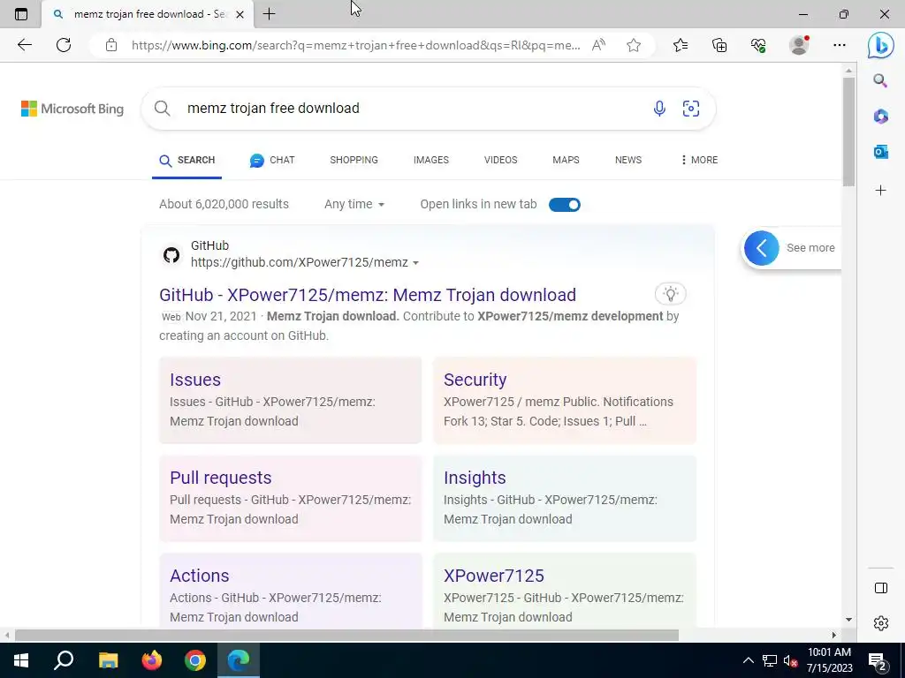Screen dimensions: 905x678
Task: Launch Firefox from the taskbar
Action: (x=152, y=660)
